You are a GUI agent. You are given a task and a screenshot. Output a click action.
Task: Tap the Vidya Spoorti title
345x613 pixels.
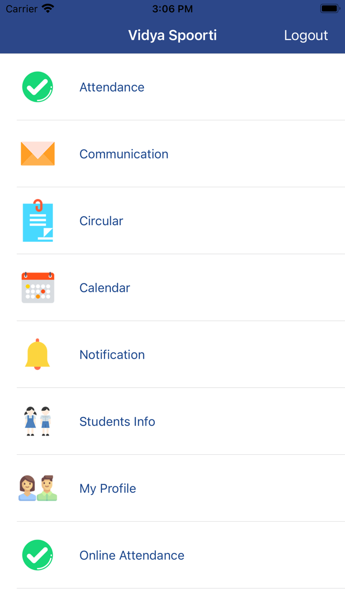click(x=172, y=35)
